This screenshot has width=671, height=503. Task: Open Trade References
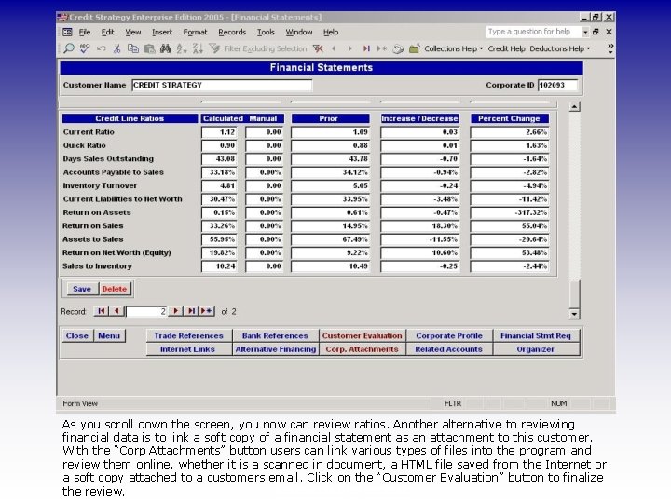coord(188,335)
